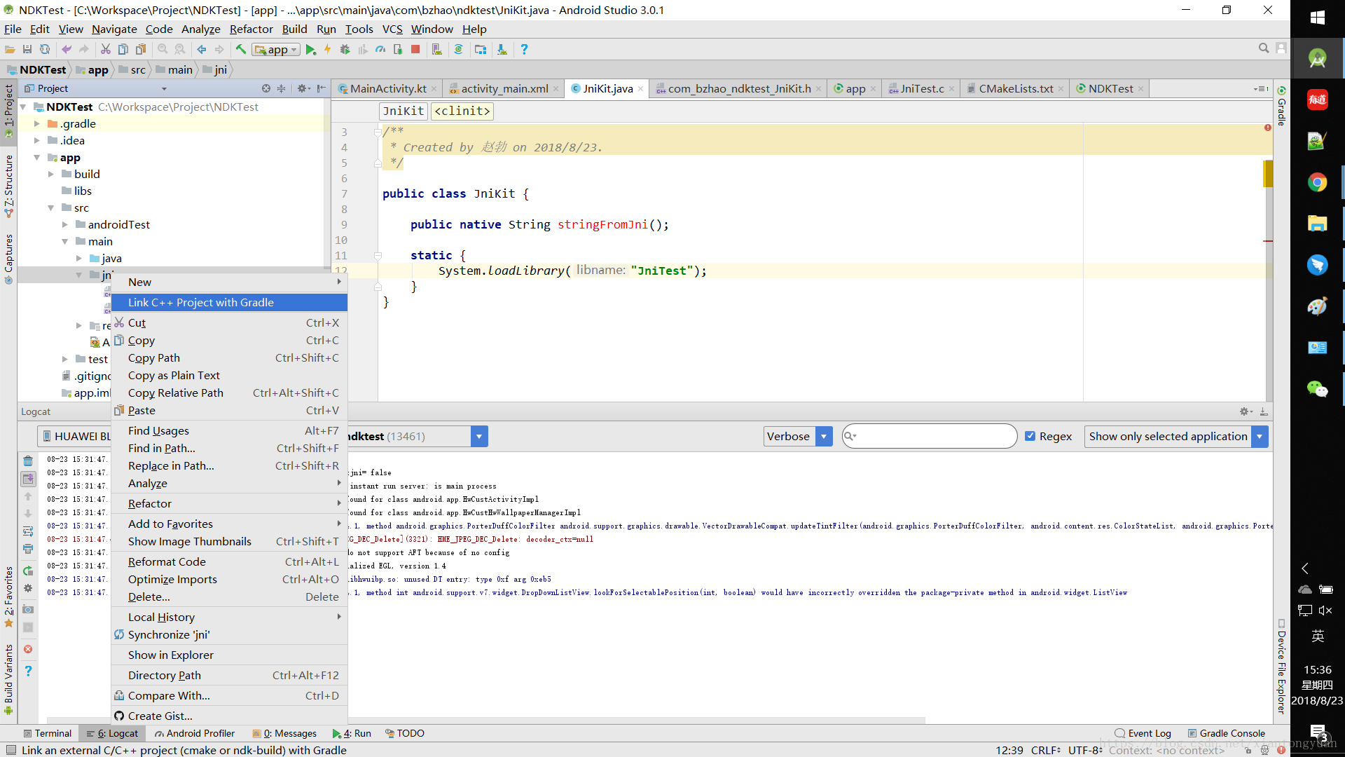
Task: Open the Verbose log level dropdown
Action: click(x=798, y=436)
